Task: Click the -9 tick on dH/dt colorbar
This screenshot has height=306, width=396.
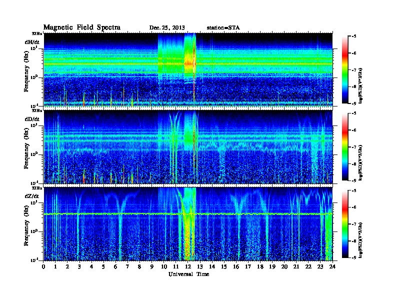Action: click(x=354, y=103)
